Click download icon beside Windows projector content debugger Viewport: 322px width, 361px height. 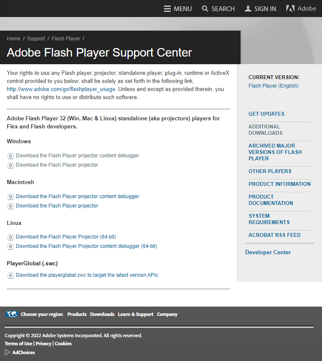[x=11, y=156]
